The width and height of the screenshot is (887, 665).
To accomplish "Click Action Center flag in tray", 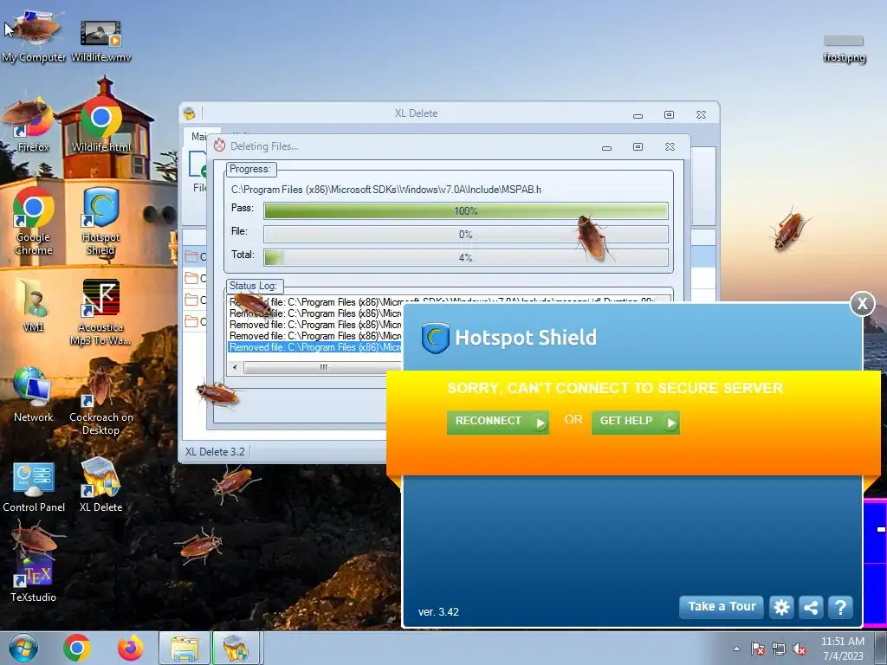I will (x=757, y=649).
